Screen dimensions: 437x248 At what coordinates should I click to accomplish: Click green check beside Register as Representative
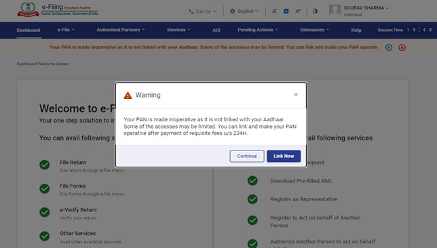click(252, 199)
